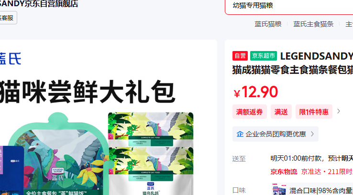Click the green 京东超市 badge
Screen dimensions: 353x195
tap(264, 56)
